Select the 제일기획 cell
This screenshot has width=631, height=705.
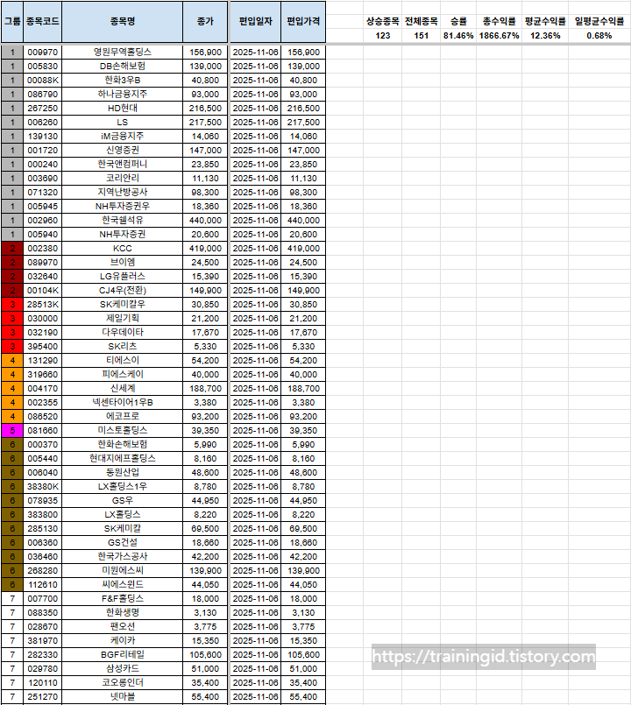123,318
